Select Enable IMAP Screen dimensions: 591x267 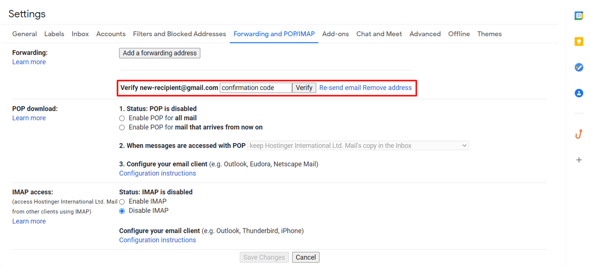[122, 201]
